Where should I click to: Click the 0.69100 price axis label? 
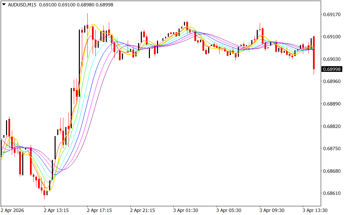click(332, 37)
